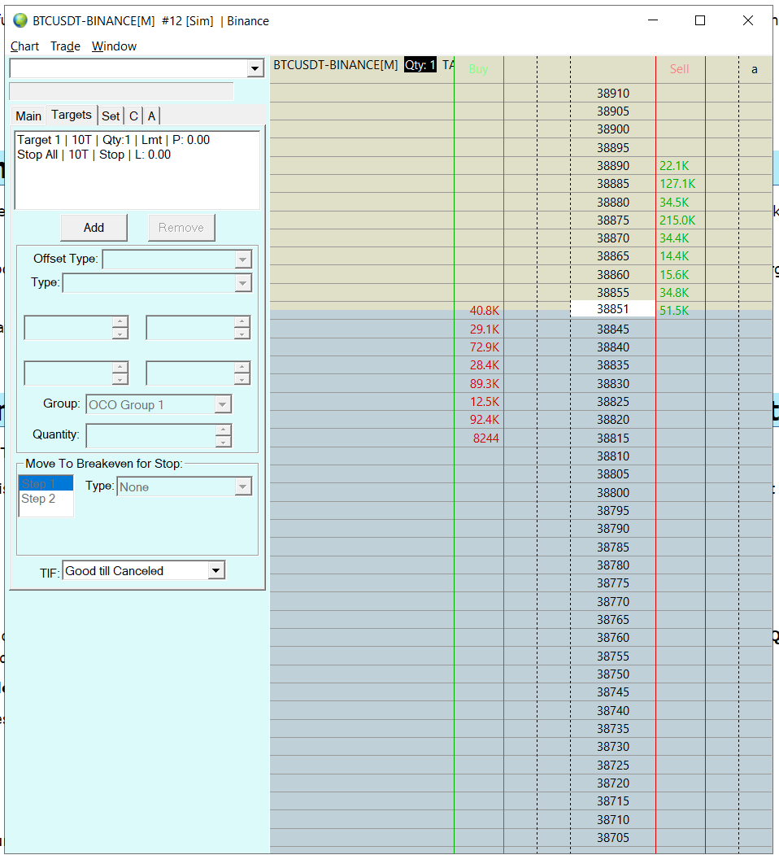Click the Remove button
This screenshot has width=779, height=855.
click(181, 228)
